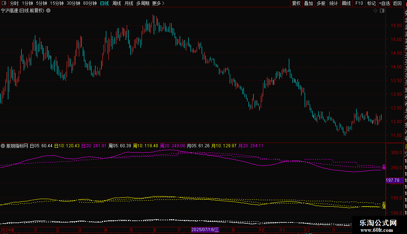Click the 2025/07/16 date marker on timeline
Image resolution: width=407 pixels, height=234 pixels.
(x=205, y=229)
